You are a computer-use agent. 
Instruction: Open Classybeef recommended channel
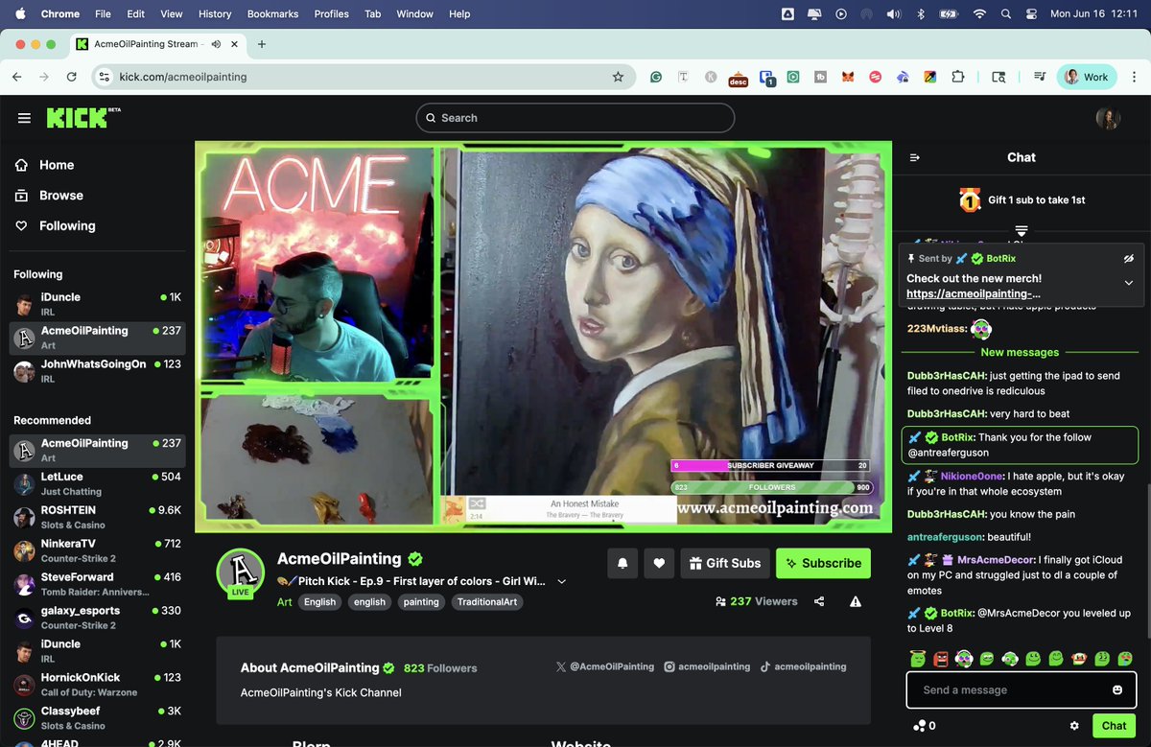97,718
